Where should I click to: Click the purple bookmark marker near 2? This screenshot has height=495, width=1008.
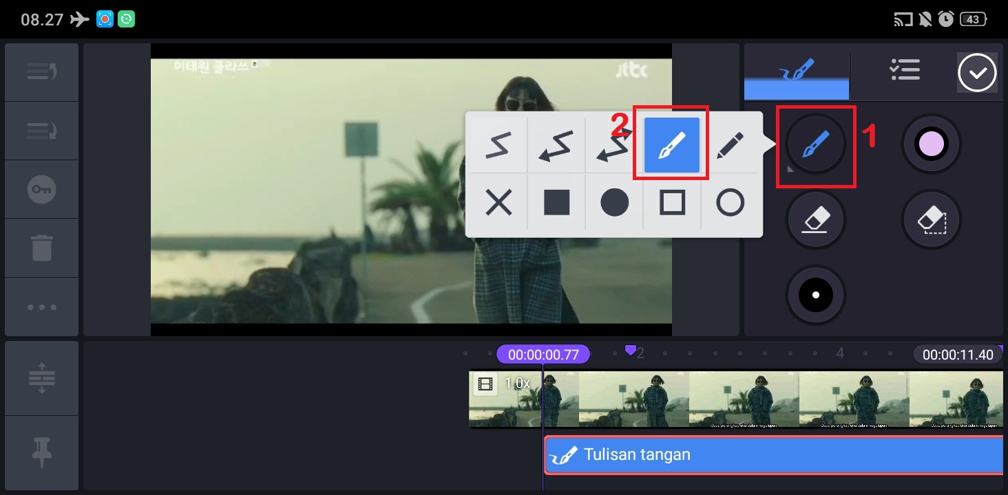(630, 351)
